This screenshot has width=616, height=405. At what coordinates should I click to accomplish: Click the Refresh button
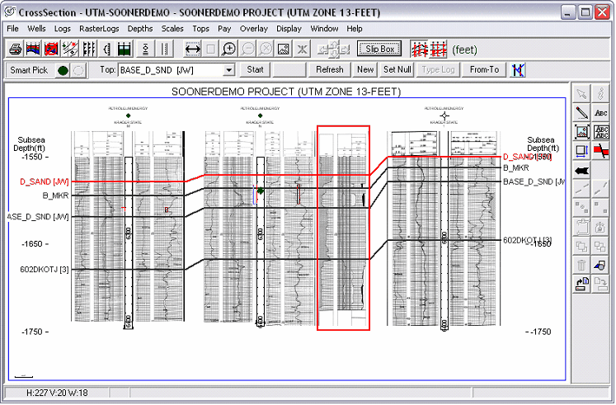tap(329, 70)
